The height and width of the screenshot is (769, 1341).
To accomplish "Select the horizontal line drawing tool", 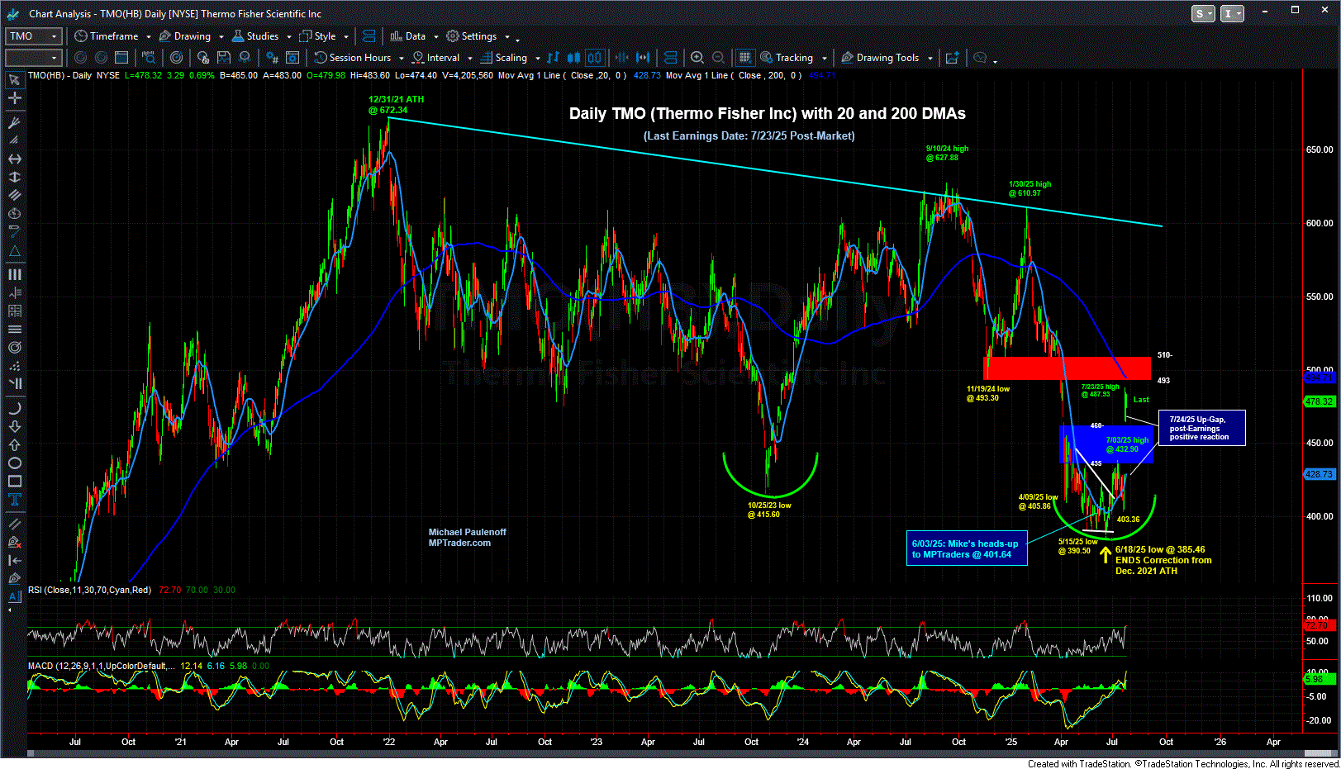I will tap(14, 159).
